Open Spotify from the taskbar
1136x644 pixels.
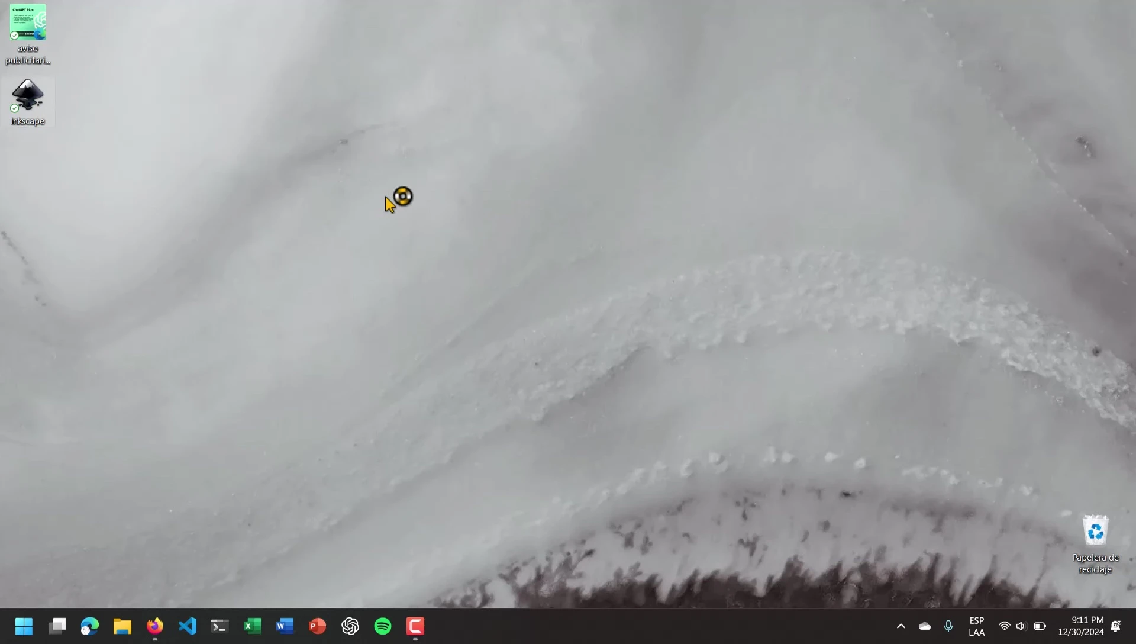(x=383, y=626)
